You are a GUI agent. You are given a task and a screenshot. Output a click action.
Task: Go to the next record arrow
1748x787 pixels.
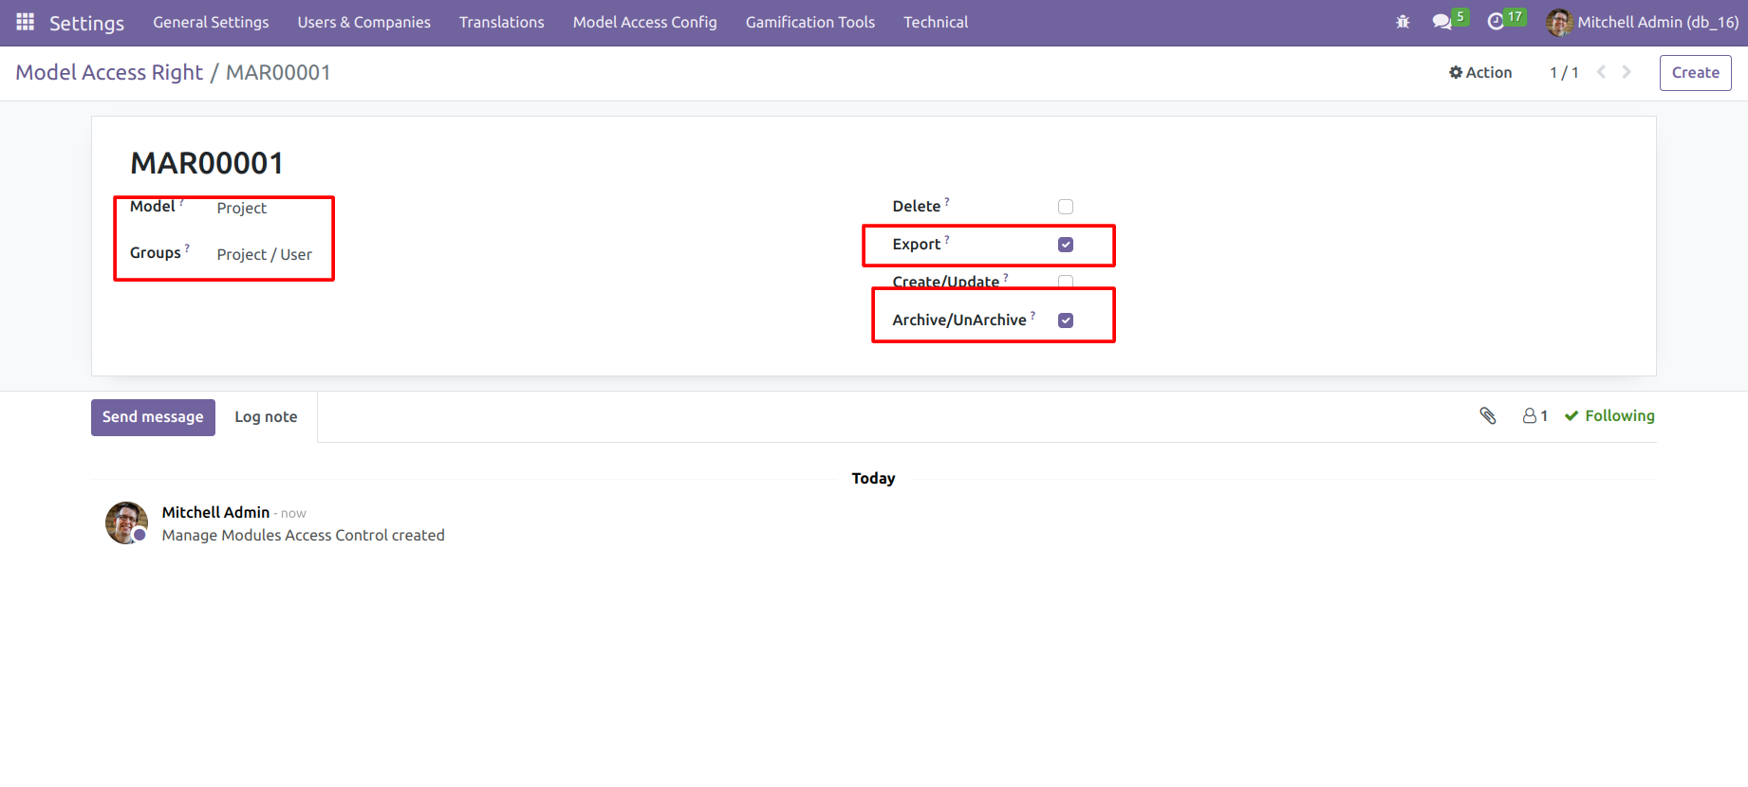[1627, 72]
